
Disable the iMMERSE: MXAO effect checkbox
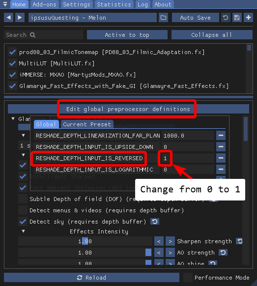[x=12, y=75]
